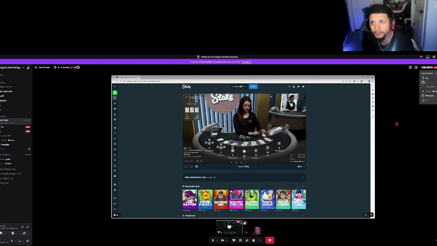Open the Puffer Stacks 2 game thumbnail

point(205,199)
